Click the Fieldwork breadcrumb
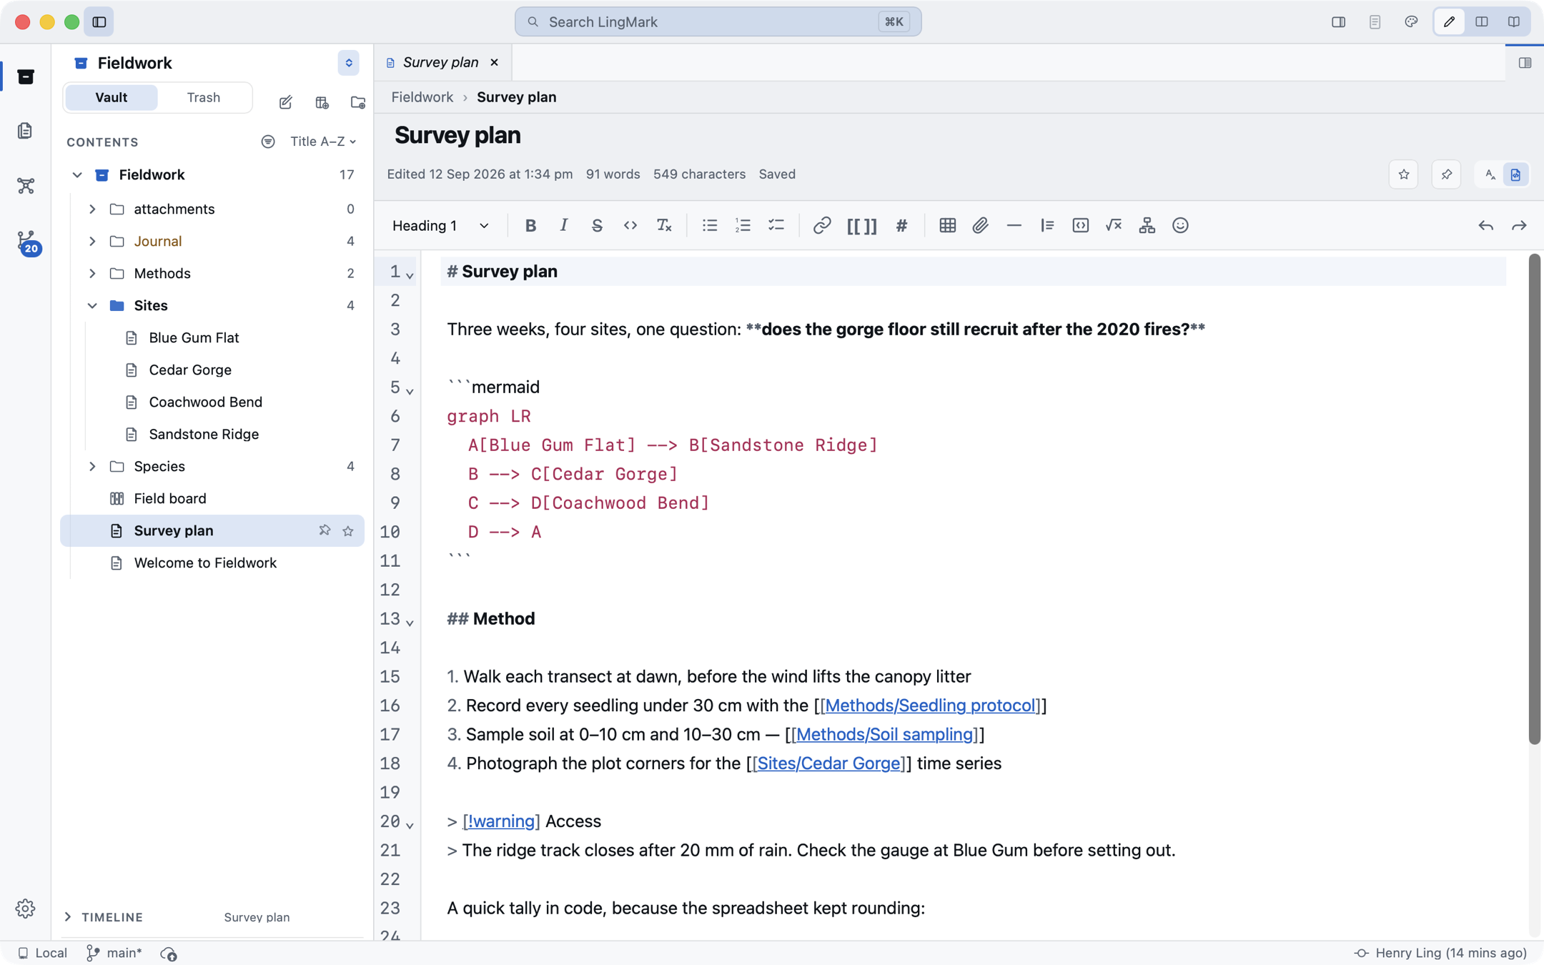This screenshot has height=965, width=1544. tap(422, 97)
